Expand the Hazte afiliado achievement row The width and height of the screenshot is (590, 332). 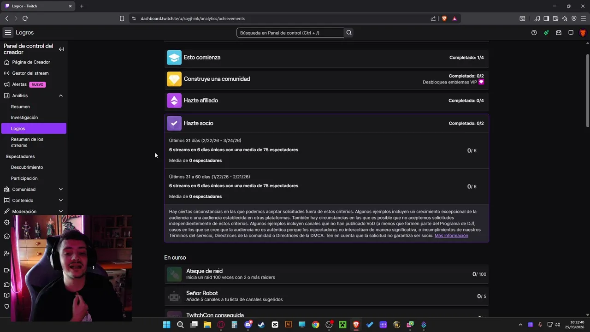tap(326, 101)
